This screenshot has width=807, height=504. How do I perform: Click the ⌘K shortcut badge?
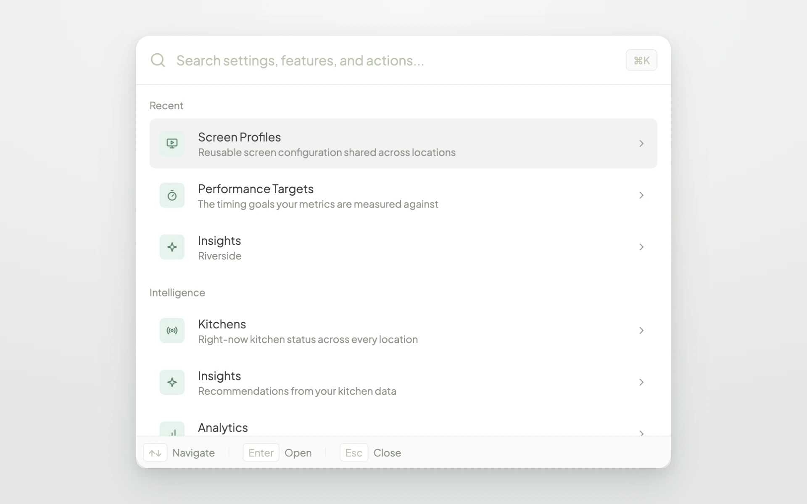click(x=641, y=60)
